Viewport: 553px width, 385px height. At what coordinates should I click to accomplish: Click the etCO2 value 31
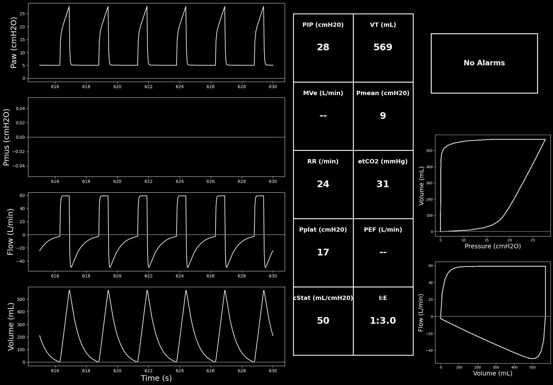(x=383, y=184)
